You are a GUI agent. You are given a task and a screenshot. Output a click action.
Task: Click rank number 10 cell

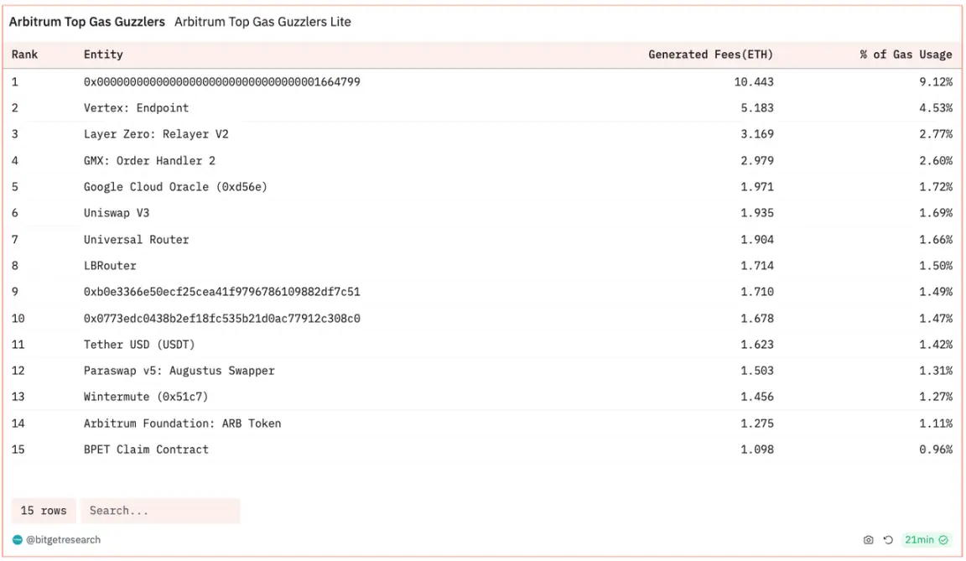click(18, 319)
